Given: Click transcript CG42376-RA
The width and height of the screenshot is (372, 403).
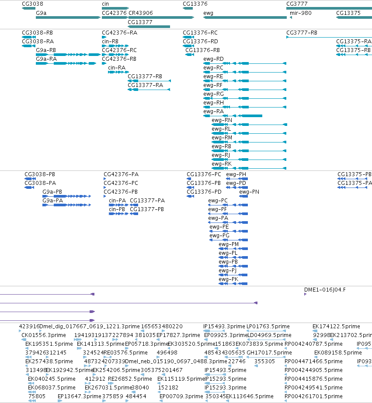Looking at the screenshot, I should pos(104,37).
